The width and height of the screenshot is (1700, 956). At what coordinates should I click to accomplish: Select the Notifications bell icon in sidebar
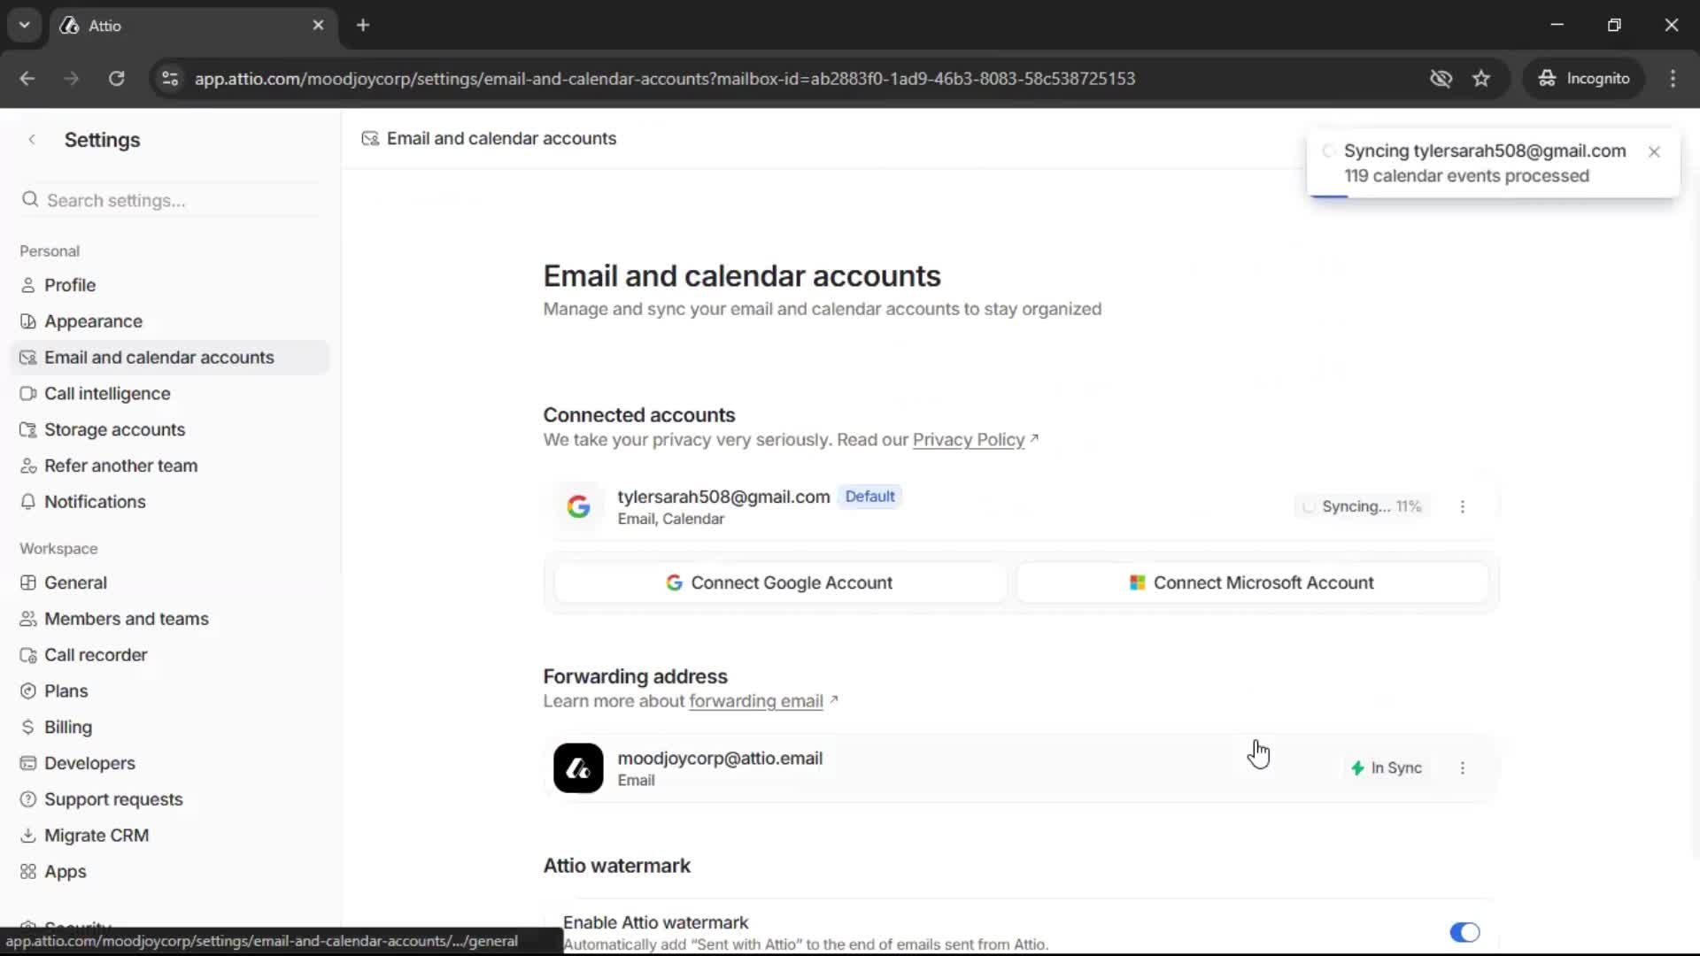coord(29,502)
